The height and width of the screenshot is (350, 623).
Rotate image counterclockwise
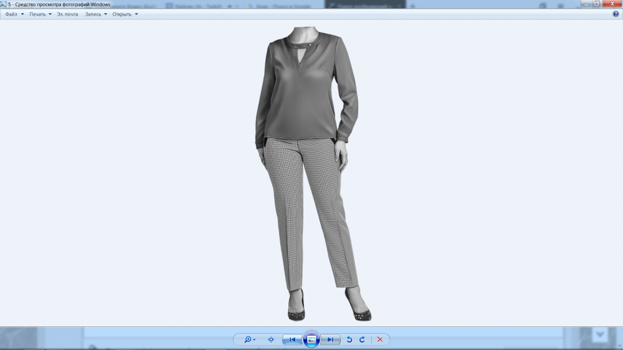point(350,339)
